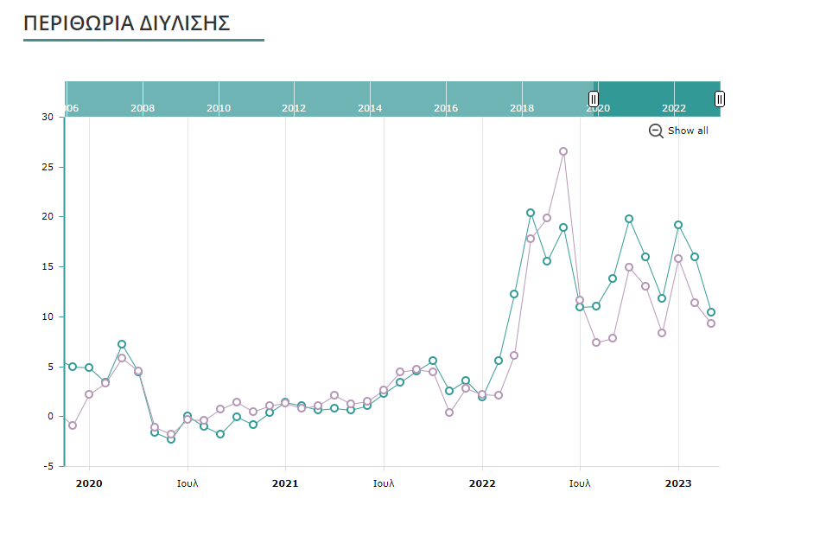Select the last purple data point on right
The width and height of the screenshot is (820, 537).
coord(711,323)
